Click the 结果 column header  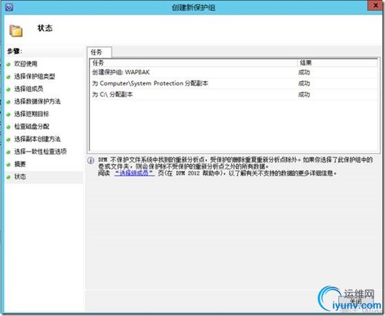point(337,63)
